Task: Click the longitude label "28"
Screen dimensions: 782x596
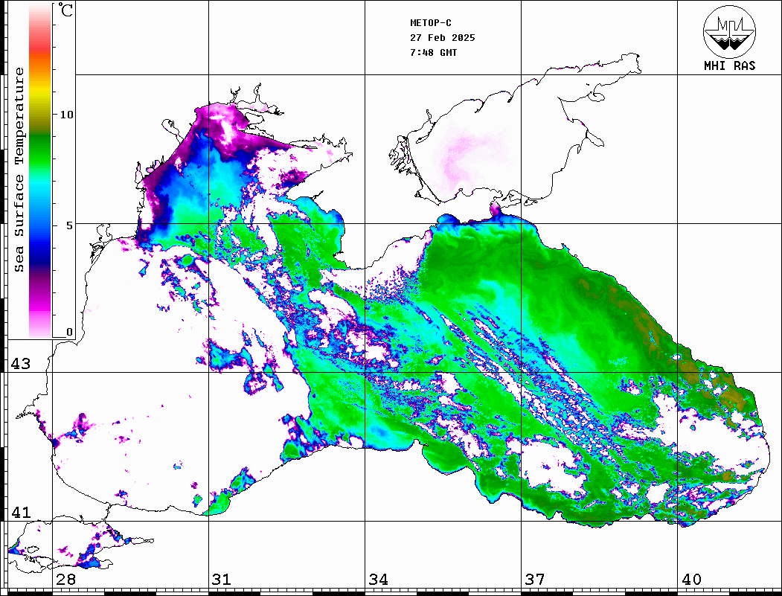Action: click(65, 579)
